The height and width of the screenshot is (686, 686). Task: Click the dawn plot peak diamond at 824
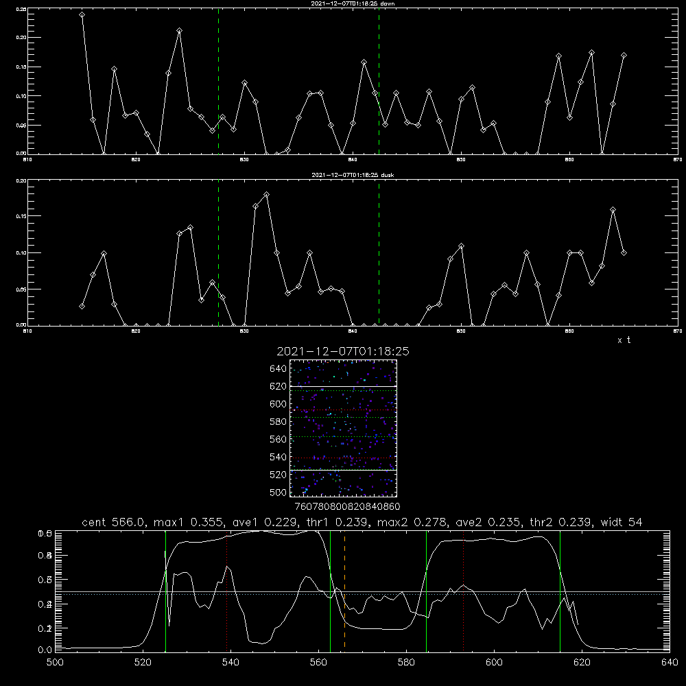click(179, 31)
